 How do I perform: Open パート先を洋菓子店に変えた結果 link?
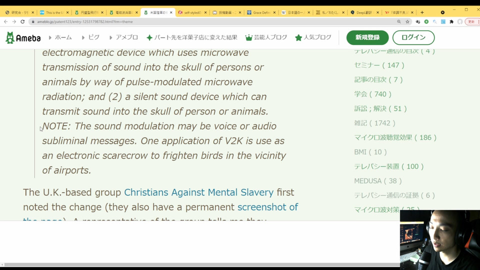pos(195,37)
